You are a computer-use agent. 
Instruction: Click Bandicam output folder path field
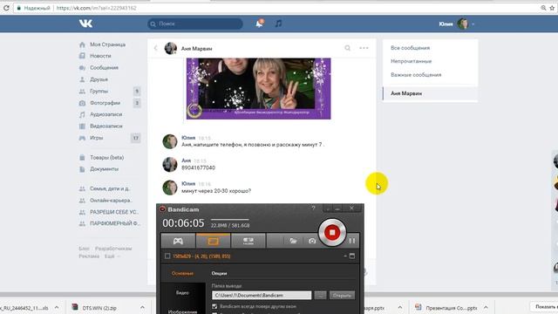point(262,295)
